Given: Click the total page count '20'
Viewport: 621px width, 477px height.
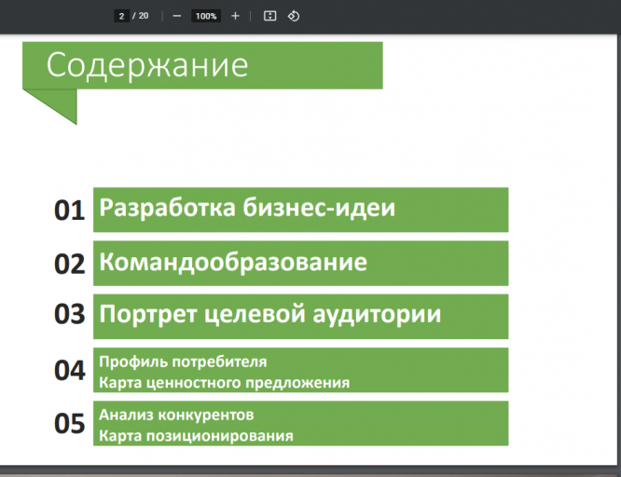Looking at the screenshot, I should click(144, 16).
